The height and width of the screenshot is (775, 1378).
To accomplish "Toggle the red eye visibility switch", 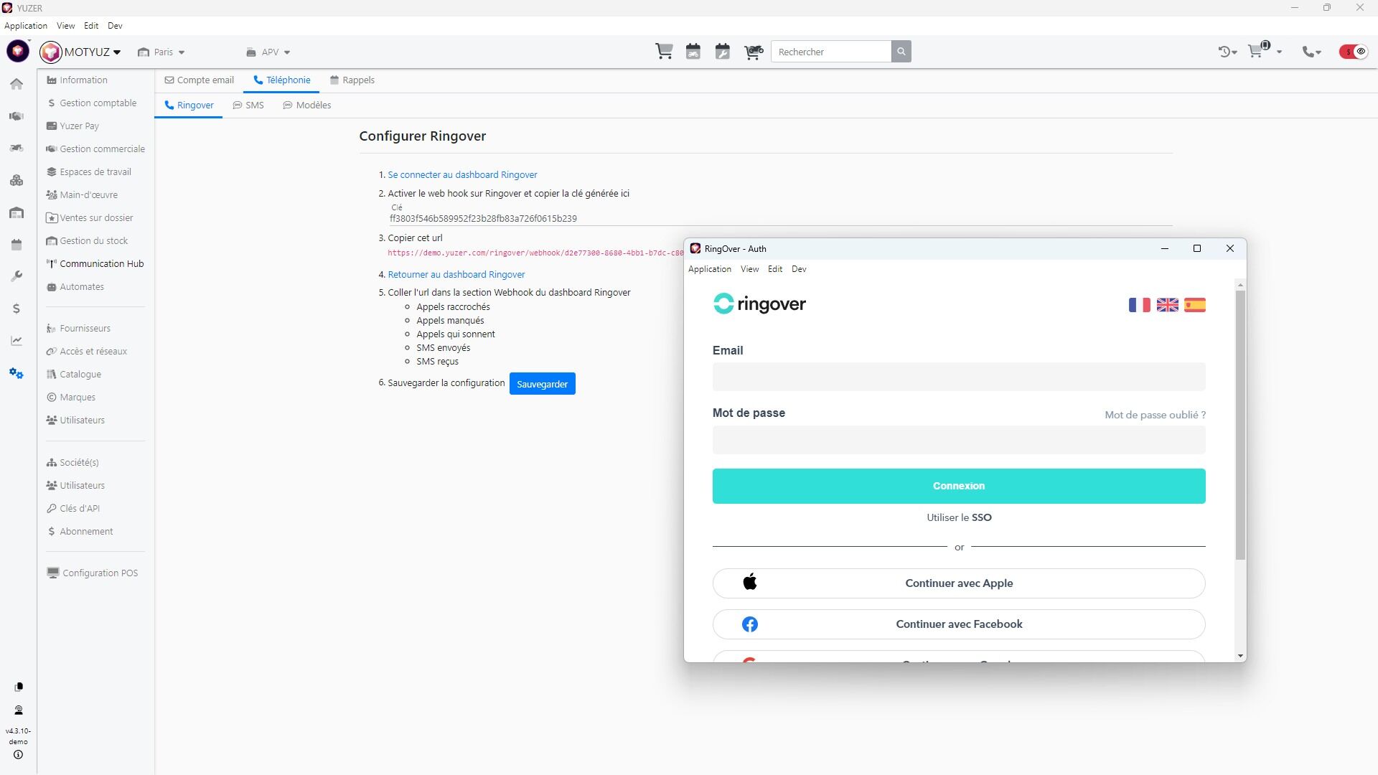I will tap(1354, 52).
